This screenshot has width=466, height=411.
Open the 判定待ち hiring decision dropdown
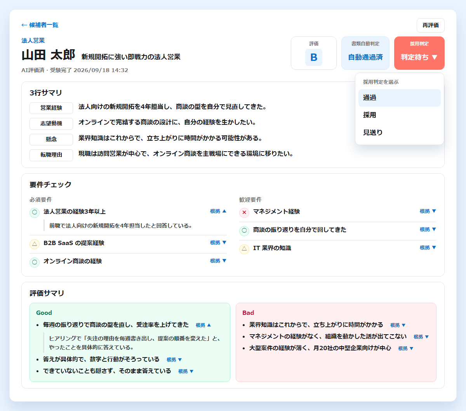419,53
